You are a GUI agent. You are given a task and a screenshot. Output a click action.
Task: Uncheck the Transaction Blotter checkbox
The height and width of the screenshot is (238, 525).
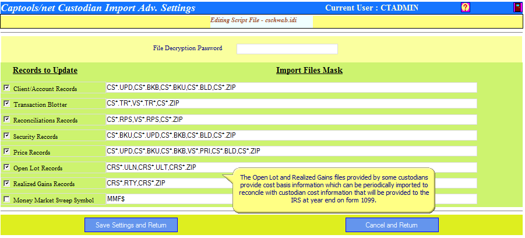pos(6,104)
